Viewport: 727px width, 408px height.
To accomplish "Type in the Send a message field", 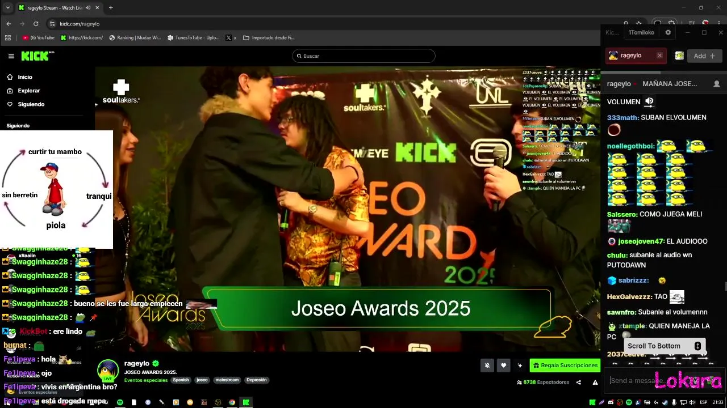I will [x=665, y=381].
